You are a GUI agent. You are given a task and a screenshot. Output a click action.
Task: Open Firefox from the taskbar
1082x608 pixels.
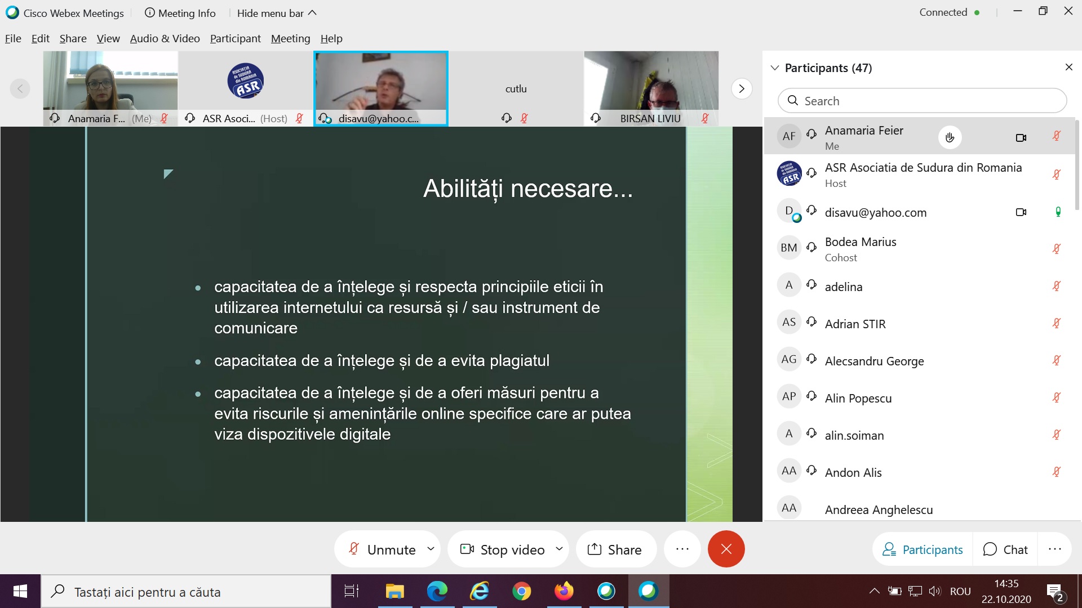coord(564,591)
